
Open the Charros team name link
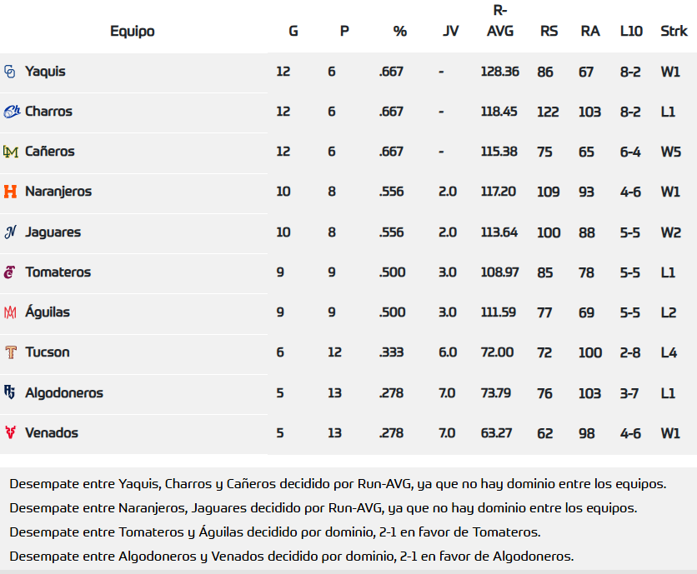point(48,112)
